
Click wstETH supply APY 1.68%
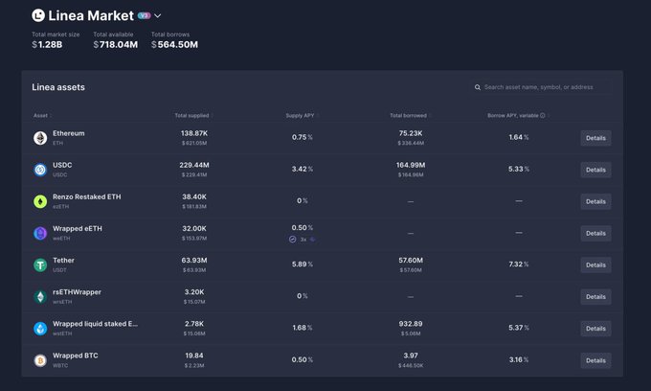pos(303,328)
